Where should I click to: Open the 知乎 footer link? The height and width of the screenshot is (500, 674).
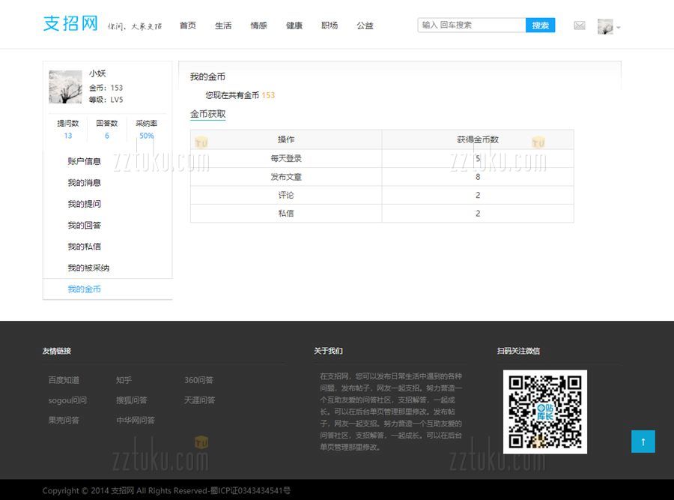(124, 380)
